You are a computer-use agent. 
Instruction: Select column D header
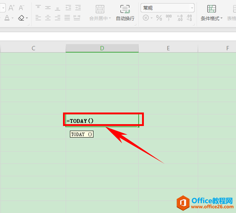[102, 48]
